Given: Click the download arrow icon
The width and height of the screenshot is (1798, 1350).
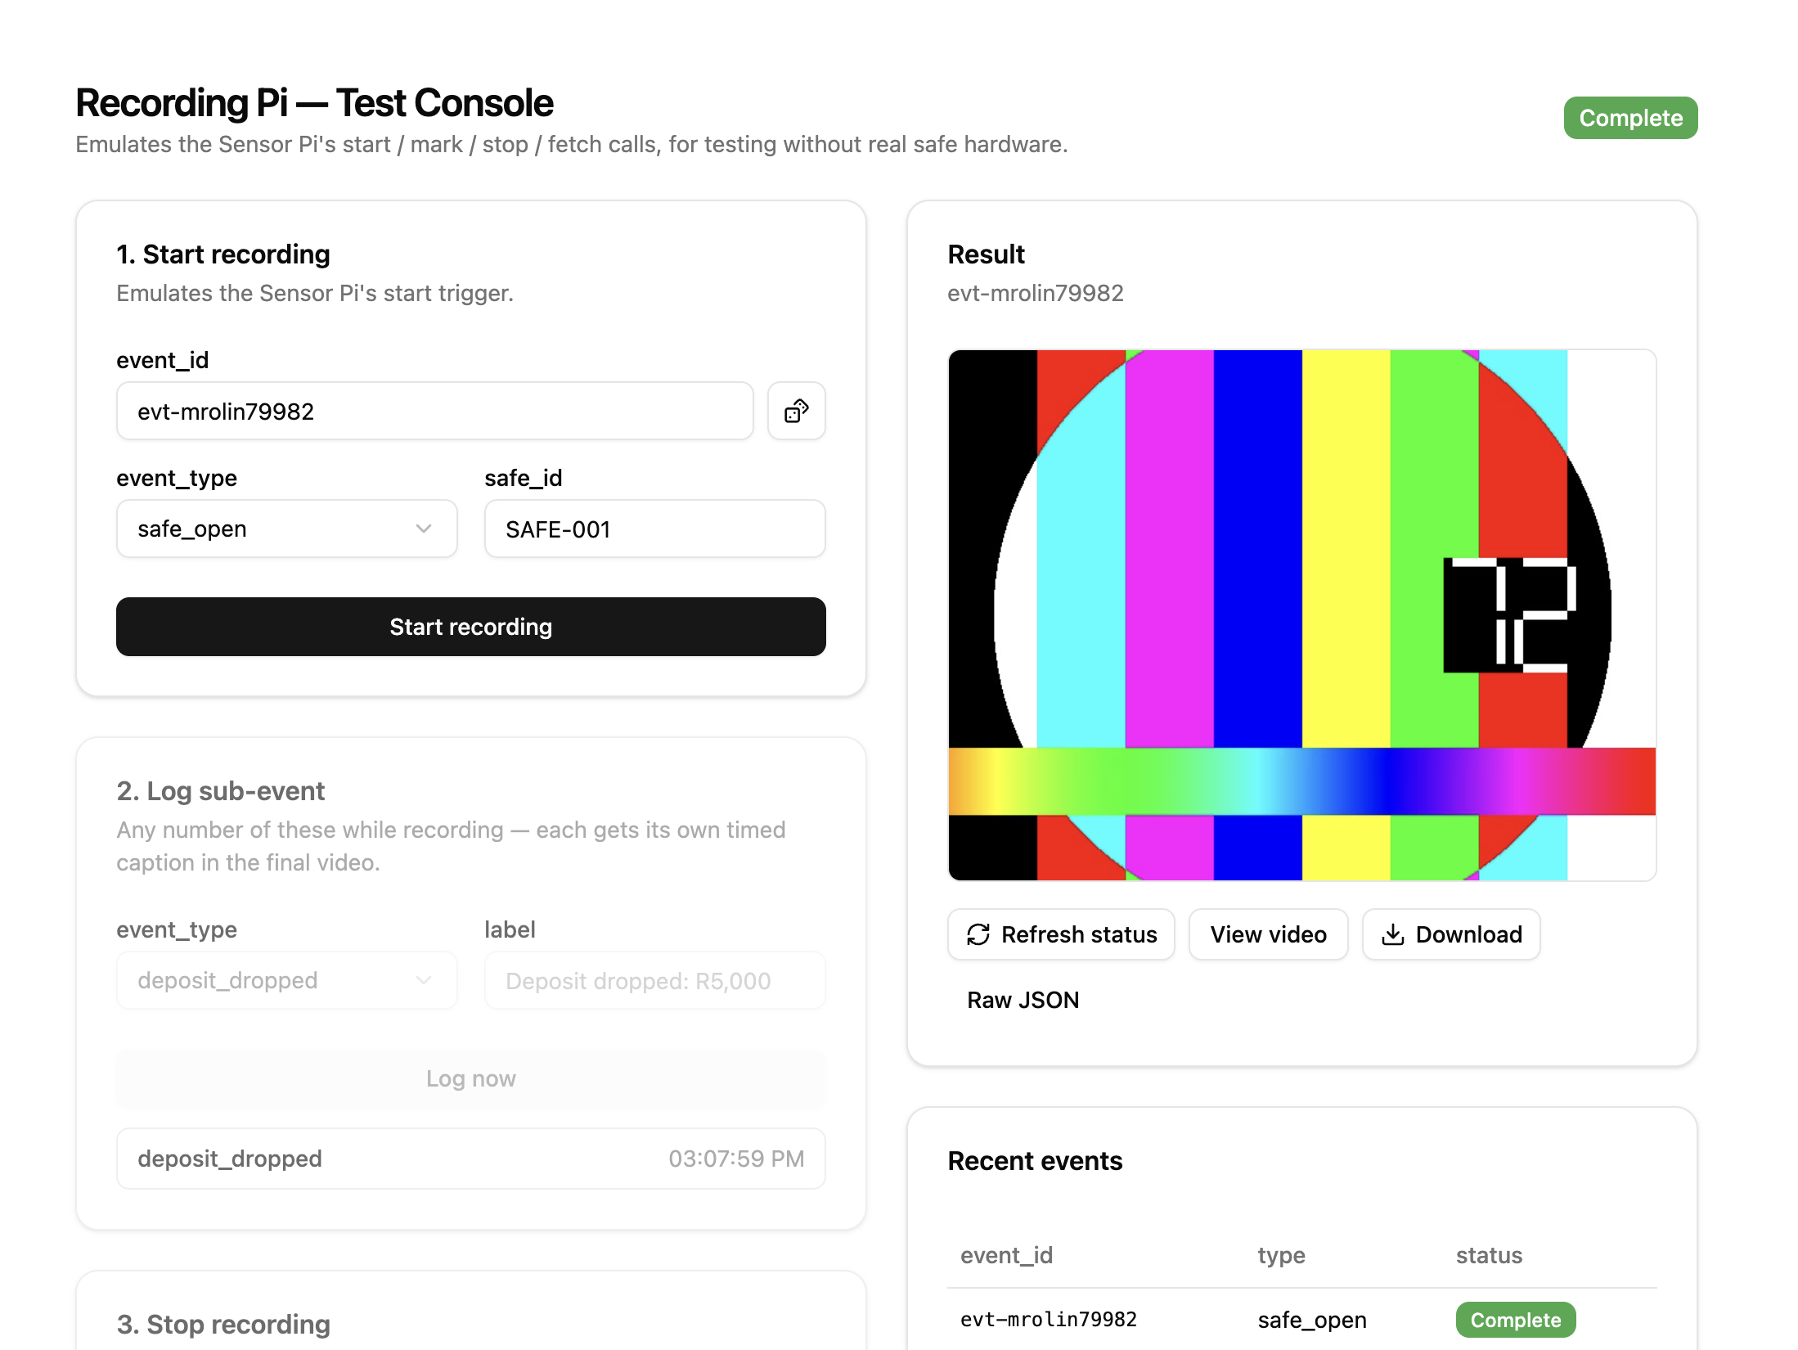Looking at the screenshot, I should point(1392,934).
